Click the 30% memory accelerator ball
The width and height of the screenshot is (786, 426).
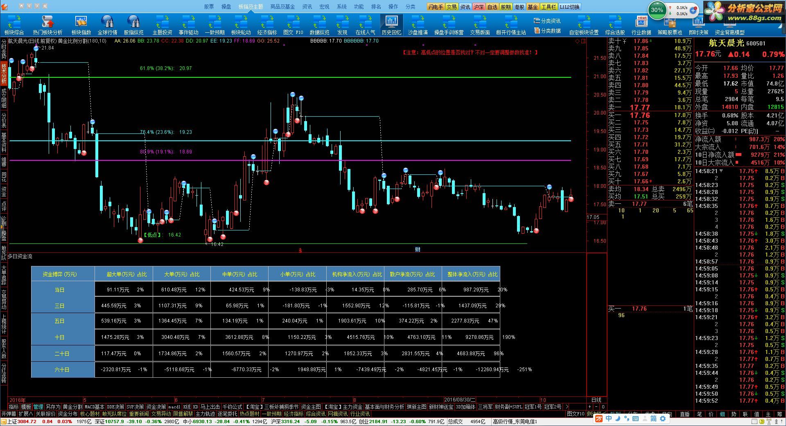pyautogui.click(x=657, y=10)
